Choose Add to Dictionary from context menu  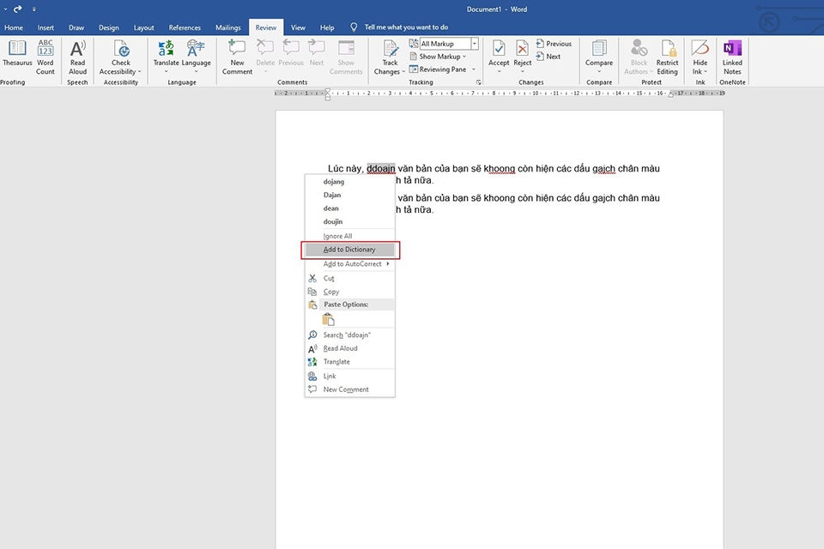coord(350,250)
